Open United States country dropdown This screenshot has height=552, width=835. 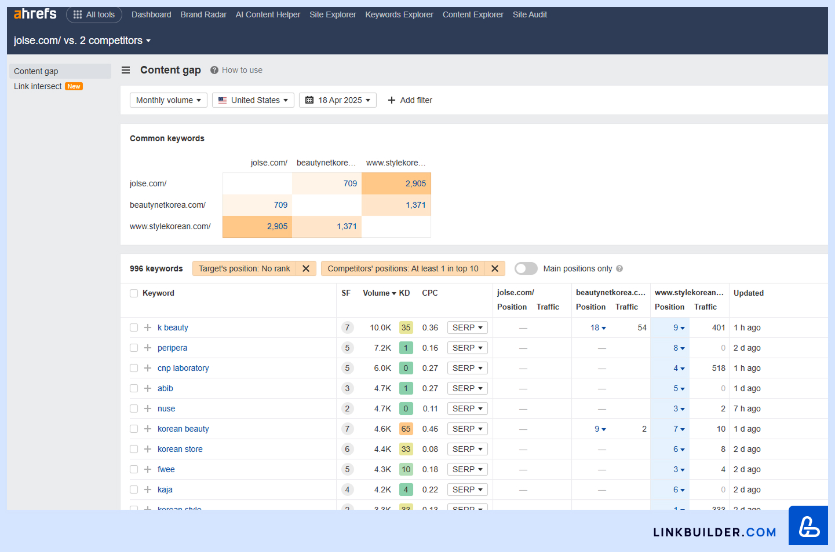pos(253,100)
